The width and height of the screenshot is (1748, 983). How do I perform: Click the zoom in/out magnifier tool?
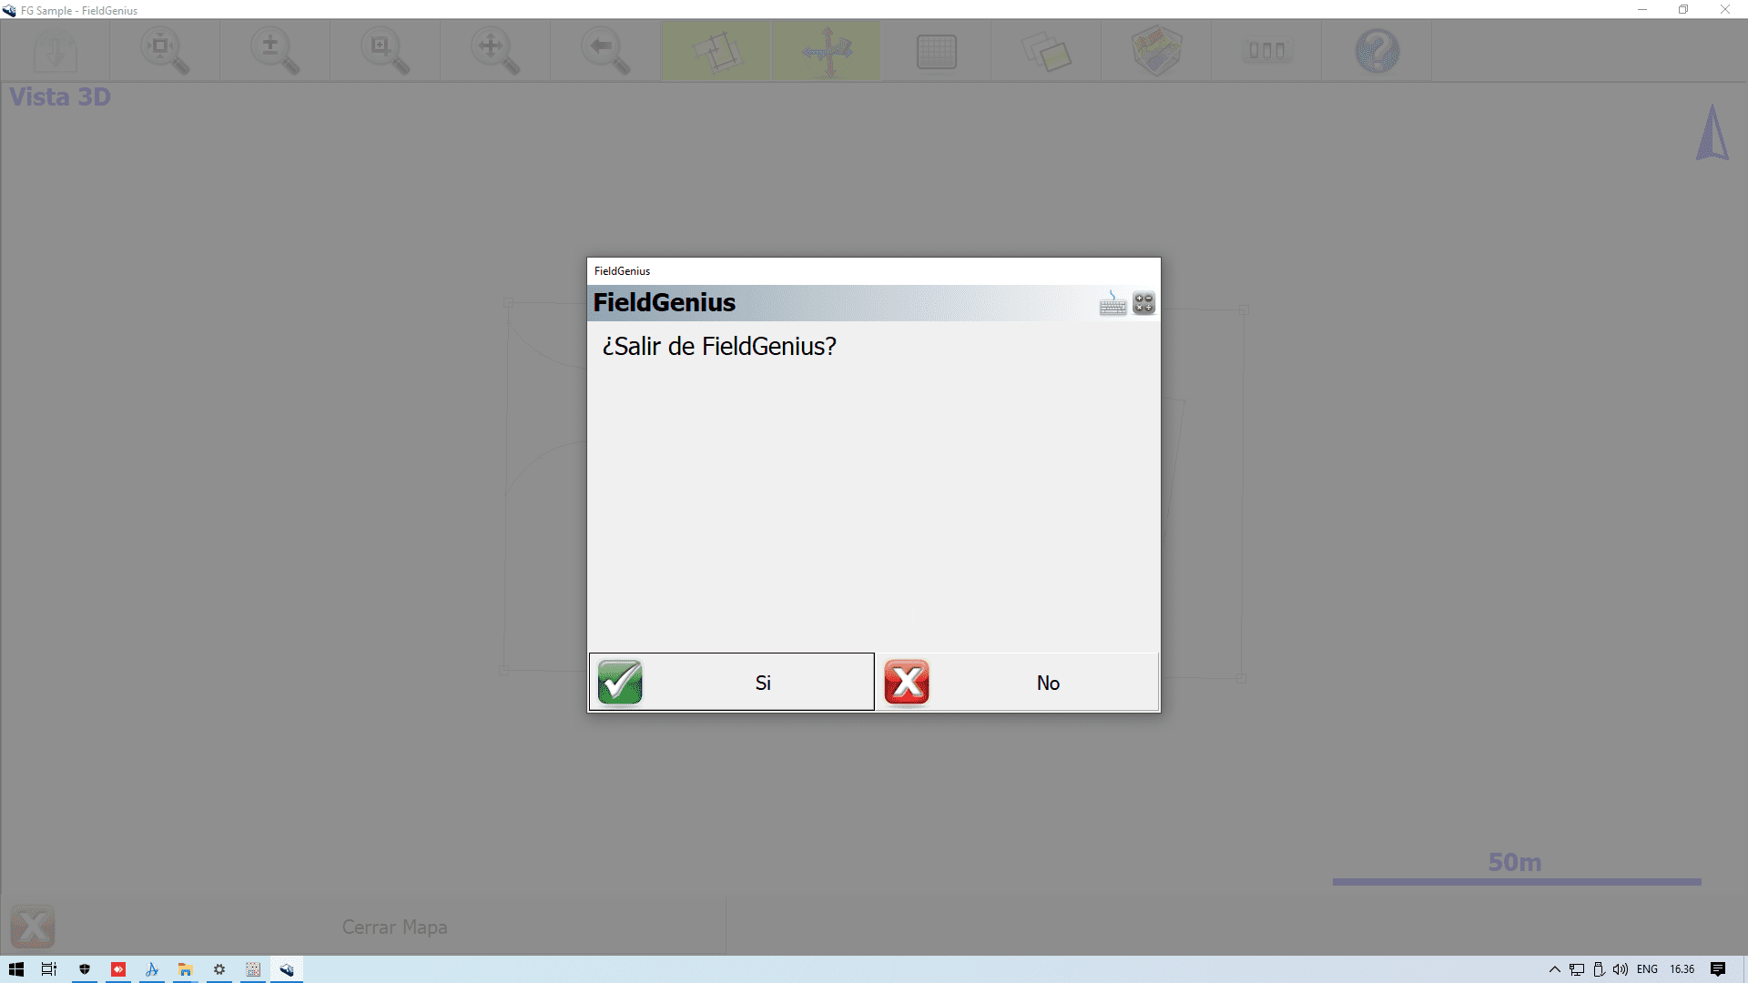[x=275, y=51]
